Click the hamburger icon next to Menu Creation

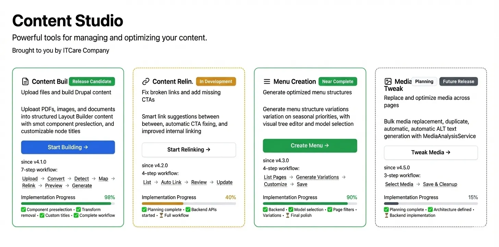267,81
